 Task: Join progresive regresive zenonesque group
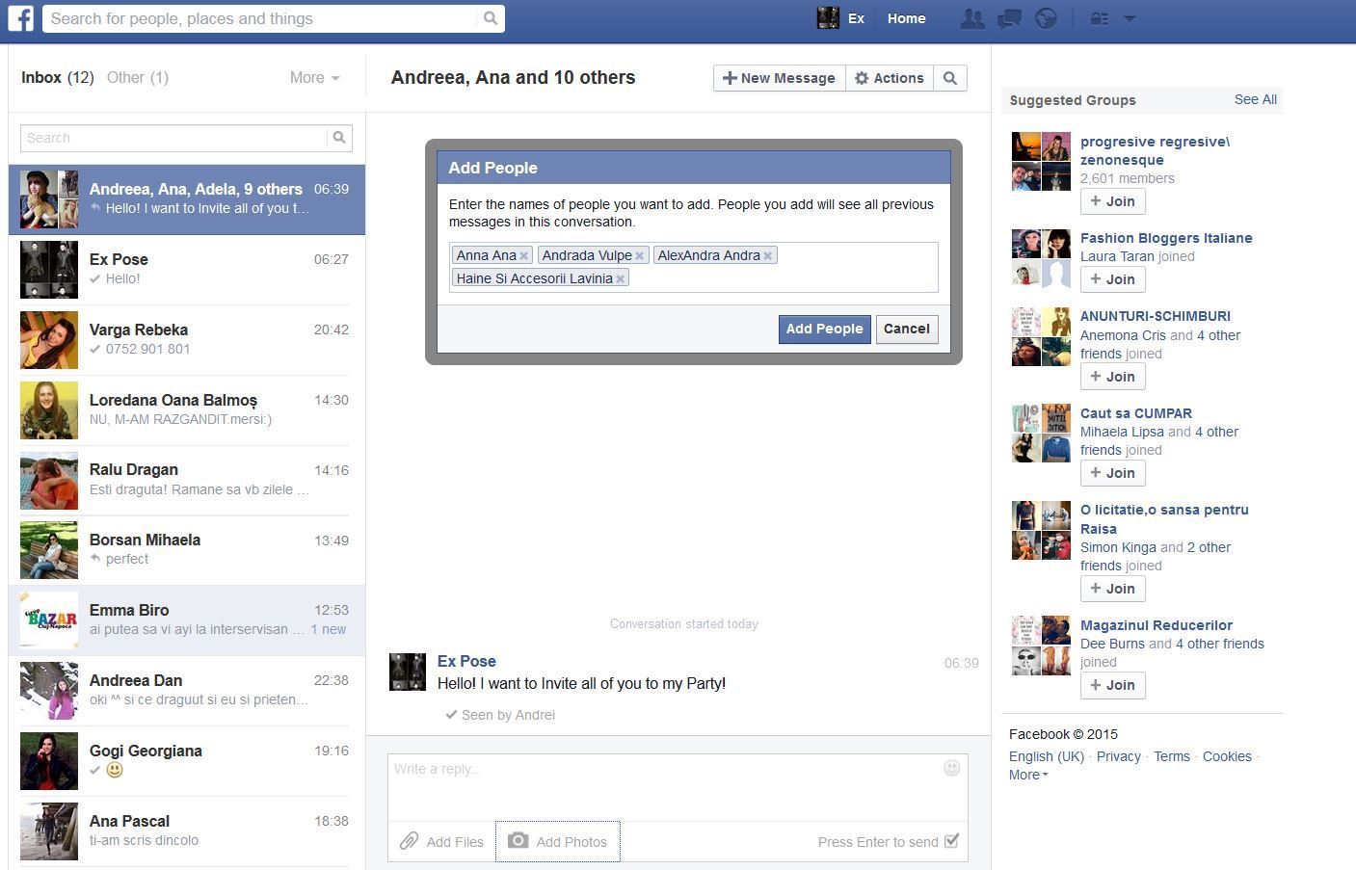click(x=1113, y=201)
